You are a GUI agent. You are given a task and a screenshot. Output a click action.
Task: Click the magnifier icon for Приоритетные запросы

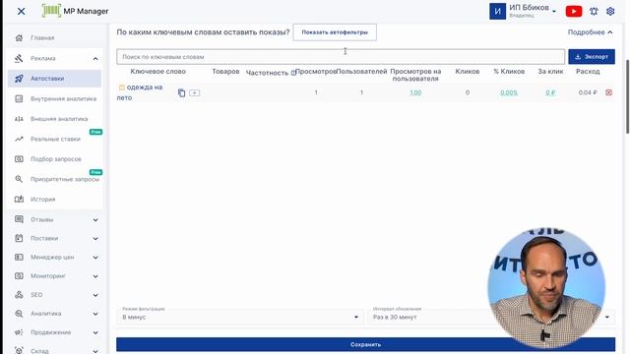point(19,179)
